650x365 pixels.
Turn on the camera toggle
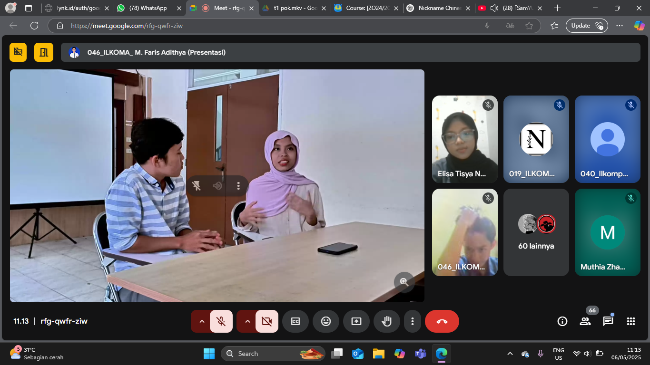[x=266, y=321]
